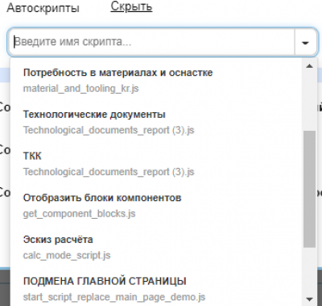The height and width of the screenshot is (306, 322).
Task: Click the scrollbar down arrow
Action: [310, 299]
